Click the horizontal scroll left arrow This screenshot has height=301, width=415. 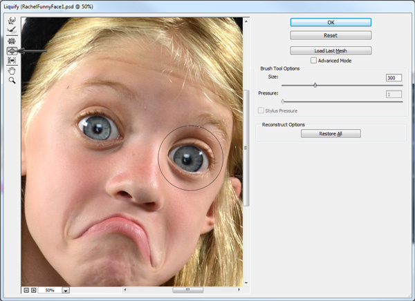tap(125, 290)
